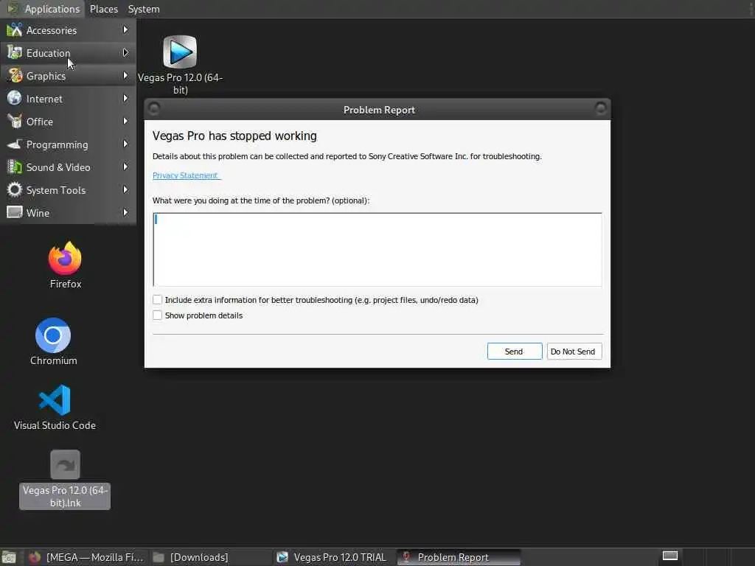The image size is (755, 566).
Task: Click the Problem Report title bar text
Action: point(379,110)
